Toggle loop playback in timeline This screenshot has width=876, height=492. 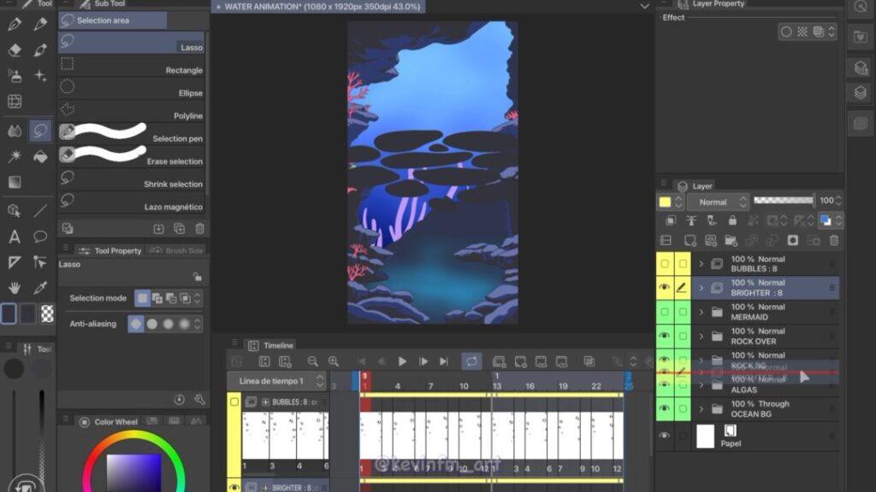click(471, 361)
